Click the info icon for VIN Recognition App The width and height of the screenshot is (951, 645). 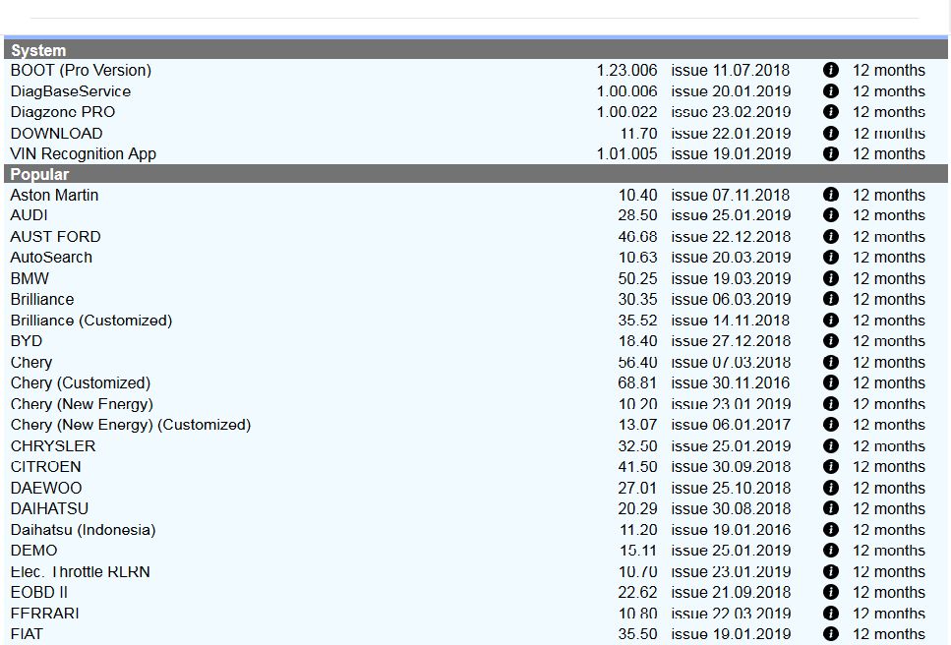coord(831,154)
